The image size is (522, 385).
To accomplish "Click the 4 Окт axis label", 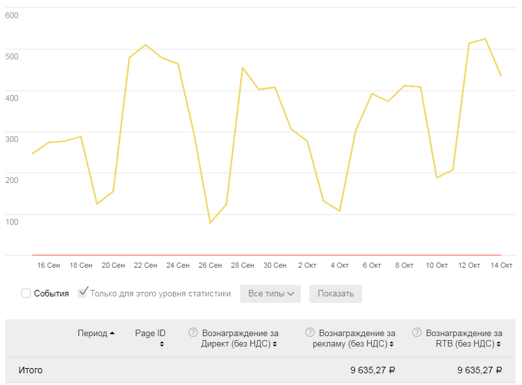I will click(x=339, y=265).
